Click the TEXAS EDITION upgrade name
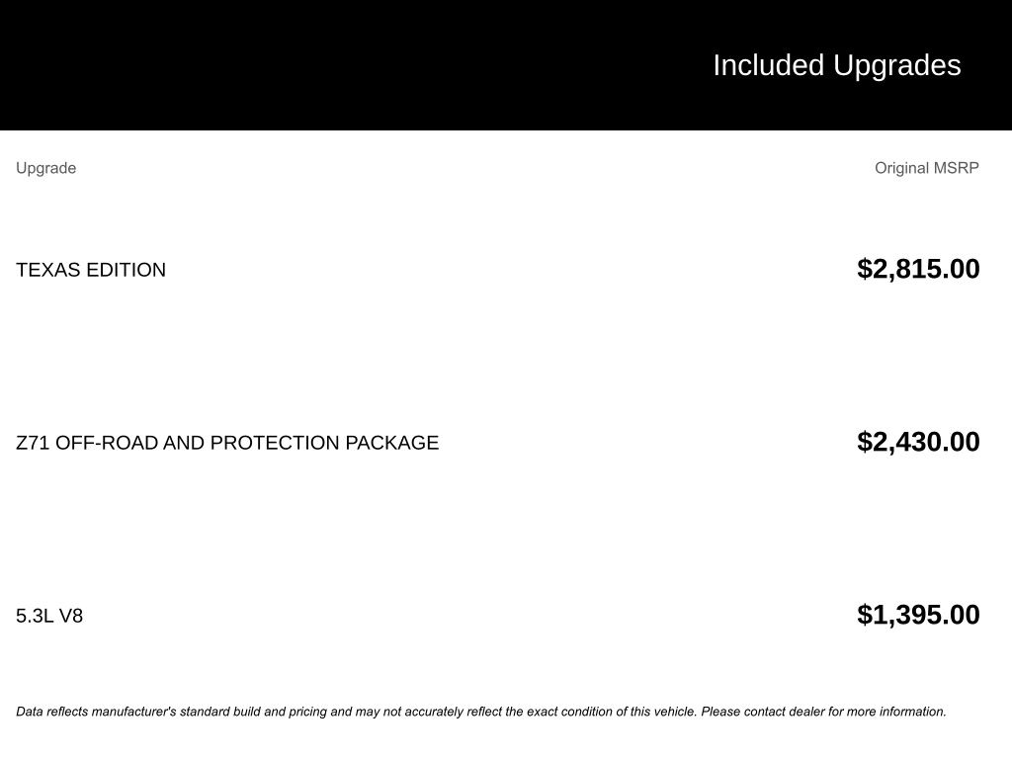 coord(91,270)
